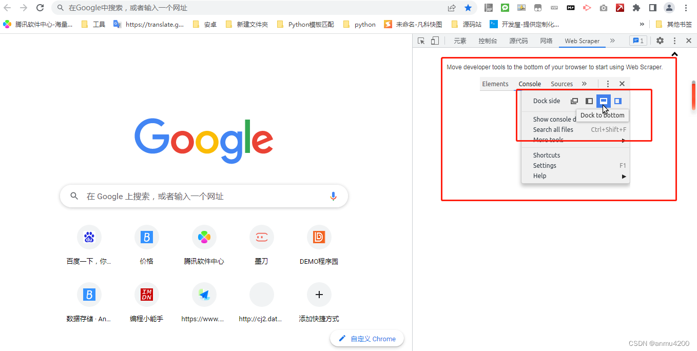
Task: Reload the current page
Action: [x=40, y=8]
